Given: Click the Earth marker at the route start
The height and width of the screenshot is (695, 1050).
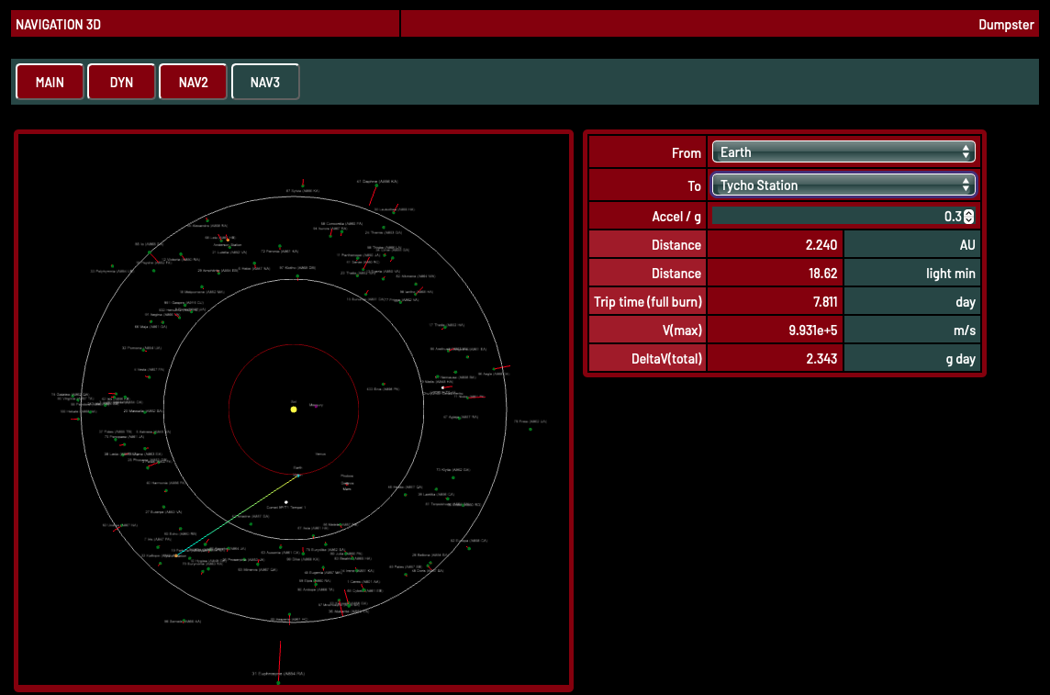Looking at the screenshot, I should tap(298, 475).
